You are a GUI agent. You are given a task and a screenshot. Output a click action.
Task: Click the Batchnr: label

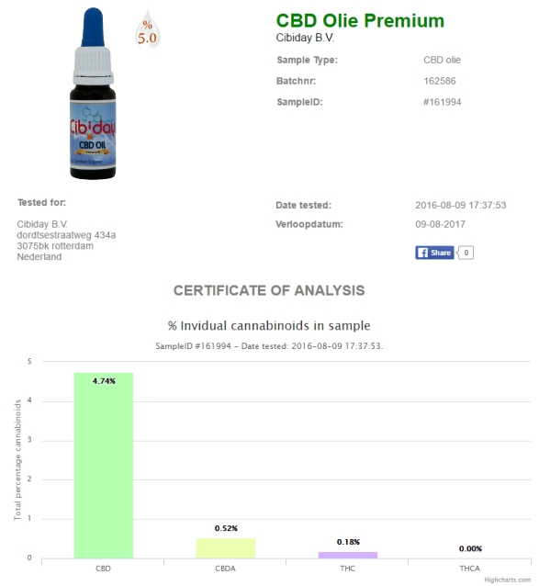coord(296,81)
